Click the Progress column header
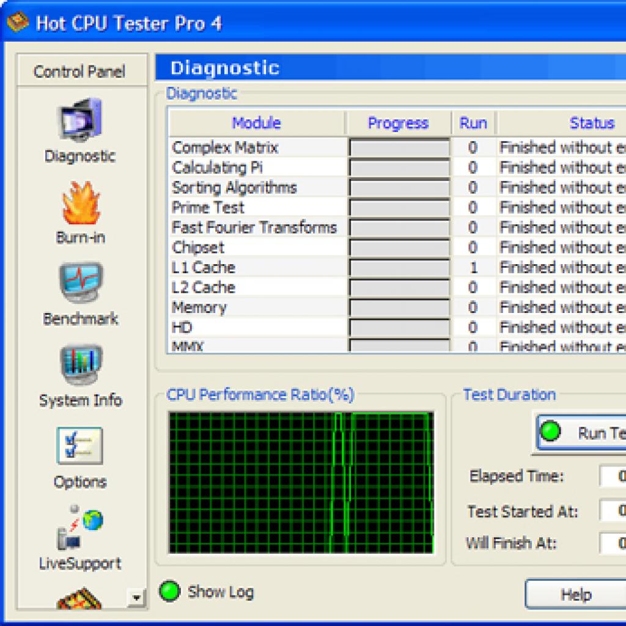Screen dimensions: 626x626 coord(398,123)
